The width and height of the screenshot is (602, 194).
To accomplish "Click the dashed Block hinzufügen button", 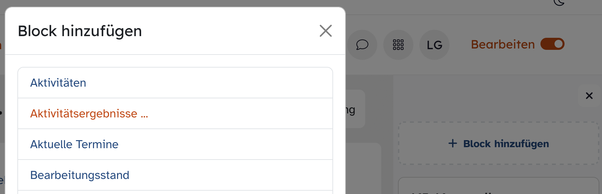I will click(498, 143).
